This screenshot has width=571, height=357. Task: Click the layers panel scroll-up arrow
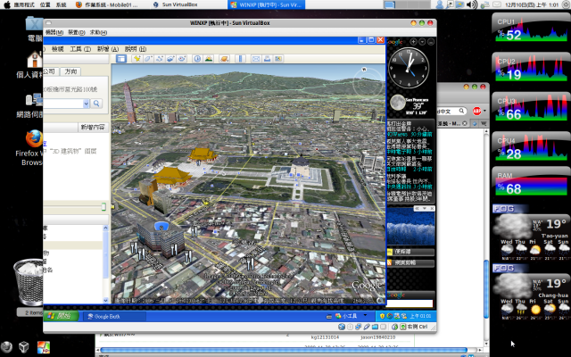(x=105, y=228)
